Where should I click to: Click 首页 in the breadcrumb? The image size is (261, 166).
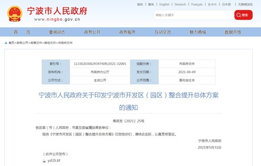(11, 43)
